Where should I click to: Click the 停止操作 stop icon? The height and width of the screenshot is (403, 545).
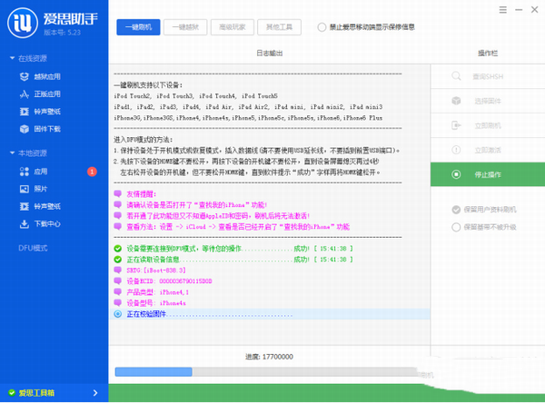(x=456, y=174)
